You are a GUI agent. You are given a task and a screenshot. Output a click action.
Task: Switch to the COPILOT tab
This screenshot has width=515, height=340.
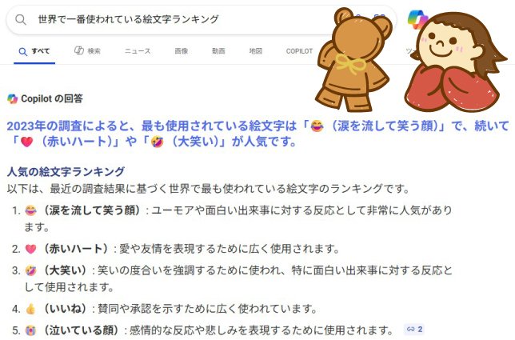point(299,51)
